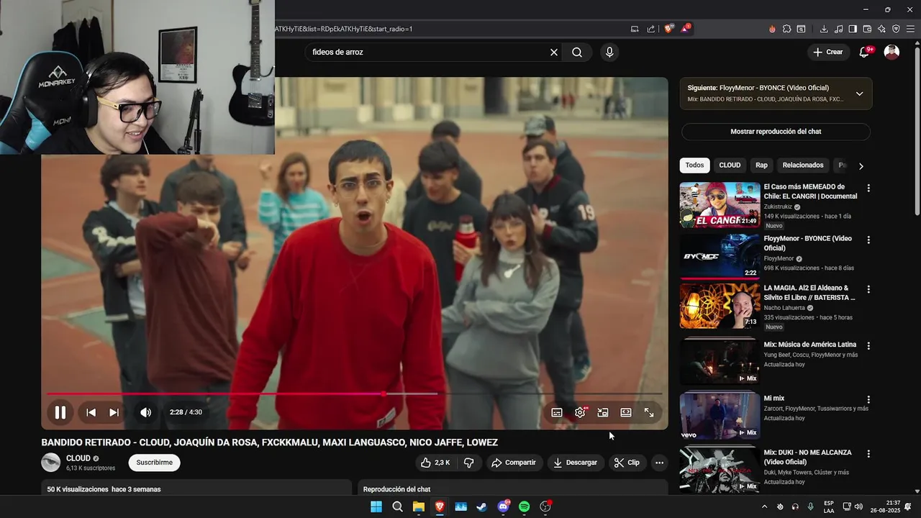Toggle theater mode view
Image resolution: width=921 pixels, height=518 pixels.
626,412
